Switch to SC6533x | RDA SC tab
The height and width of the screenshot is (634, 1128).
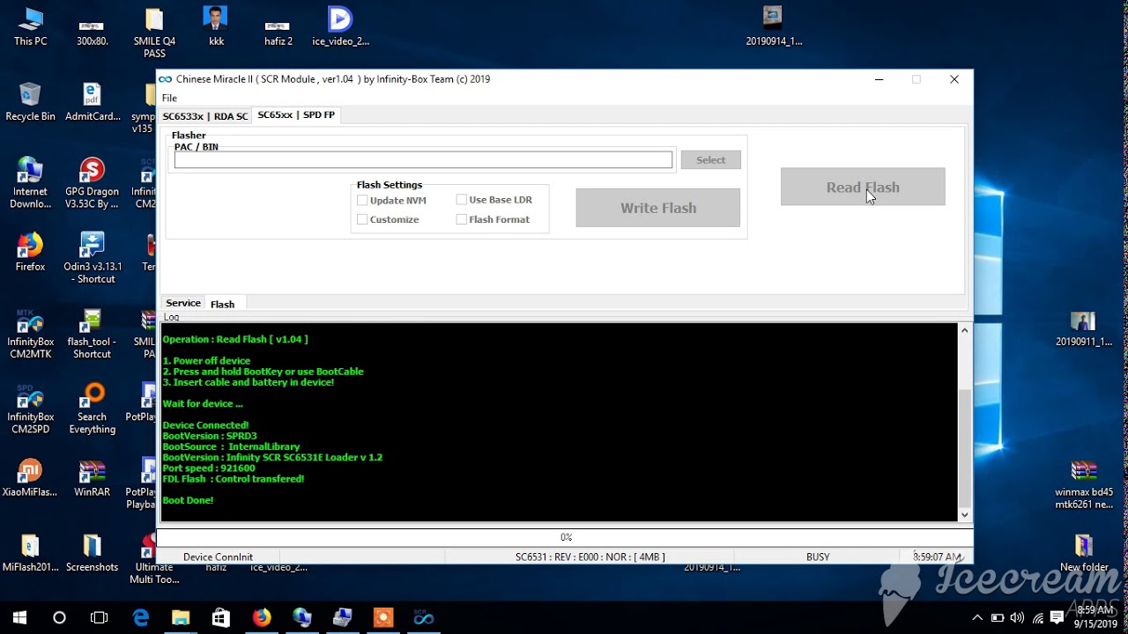pyautogui.click(x=204, y=116)
